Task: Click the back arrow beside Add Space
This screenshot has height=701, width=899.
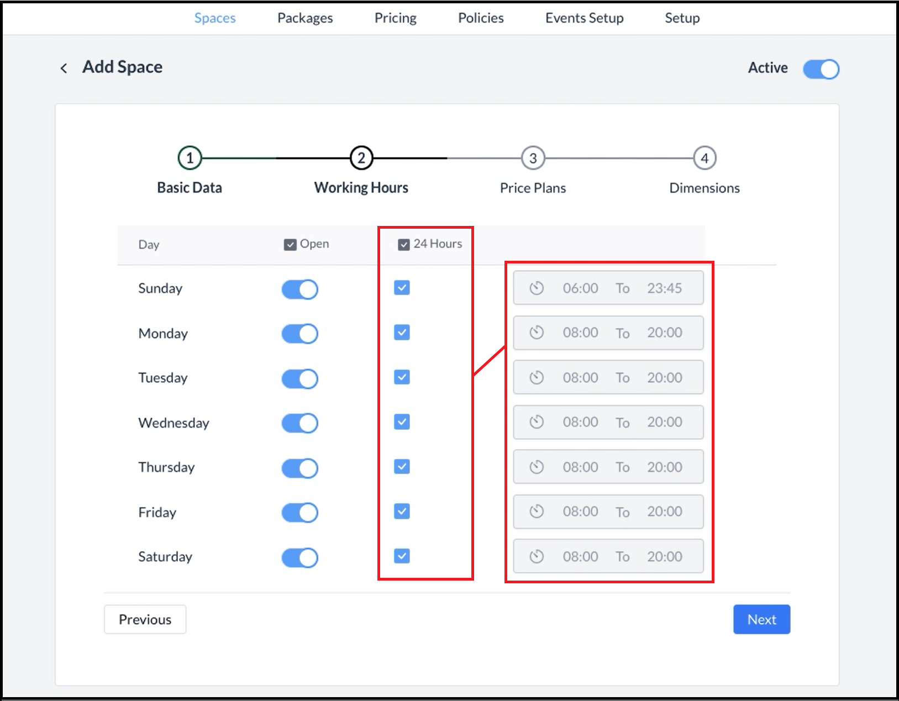Action: coord(64,68)
